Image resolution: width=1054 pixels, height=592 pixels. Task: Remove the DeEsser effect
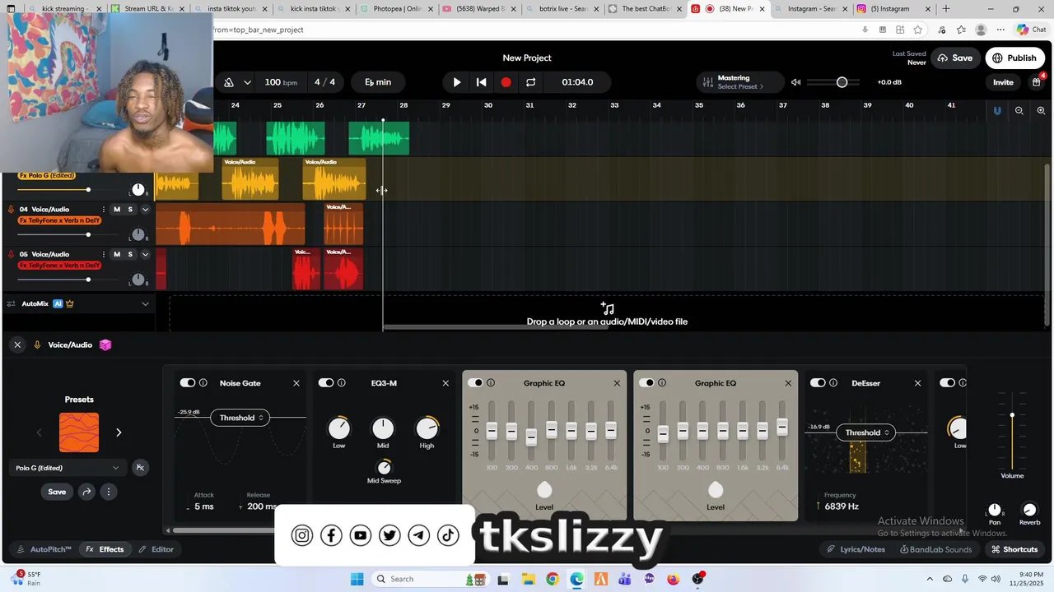(x=917, y=383)
